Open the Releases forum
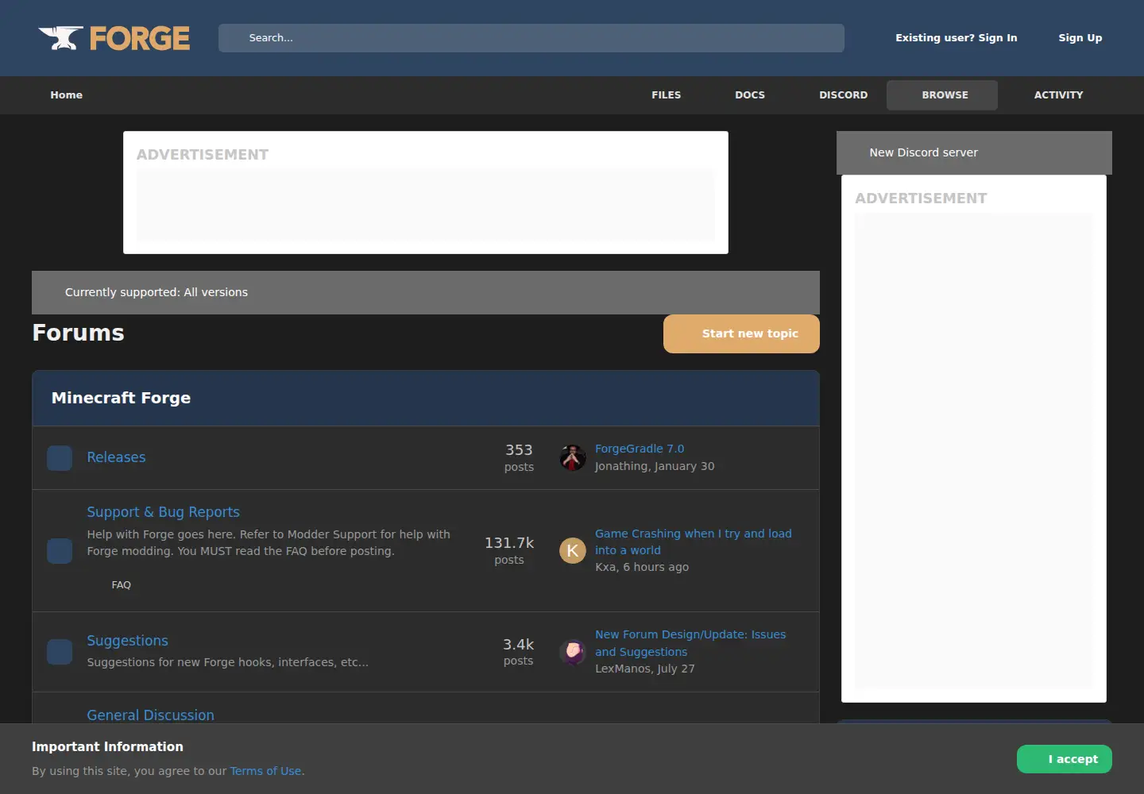The width and height of the screenshot is (1144, 794). 116,457
